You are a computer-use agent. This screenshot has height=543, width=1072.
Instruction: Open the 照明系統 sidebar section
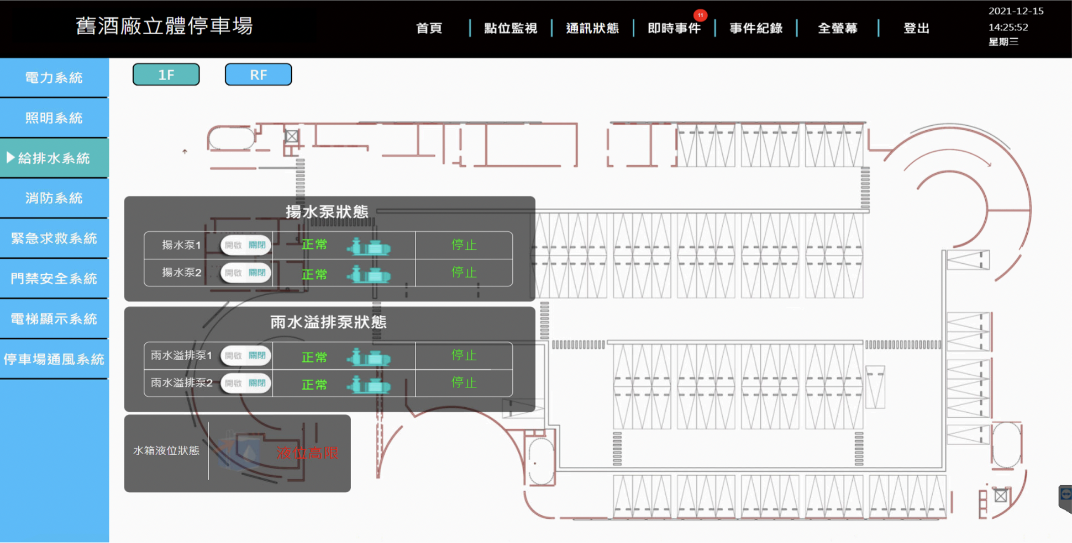click(54, 118)
